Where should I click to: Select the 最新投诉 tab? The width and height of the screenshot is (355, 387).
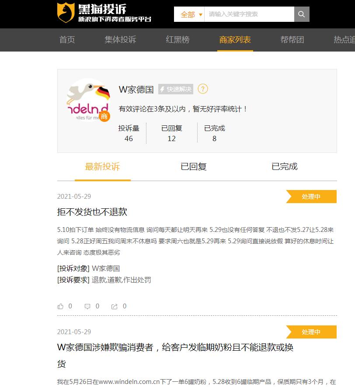pyautogui.click(x=102, y=166)
